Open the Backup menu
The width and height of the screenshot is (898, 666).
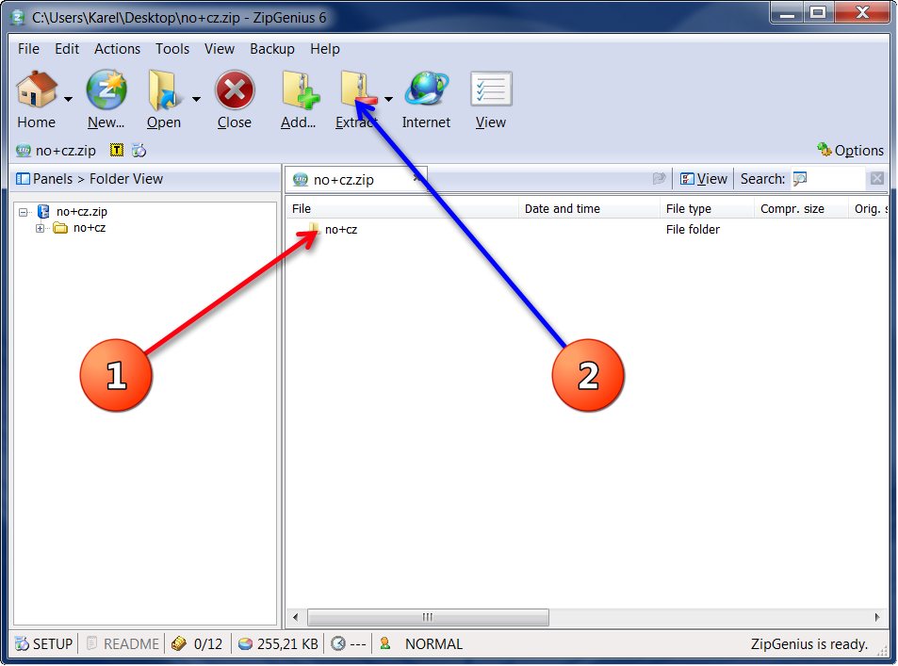click(272, 49)
